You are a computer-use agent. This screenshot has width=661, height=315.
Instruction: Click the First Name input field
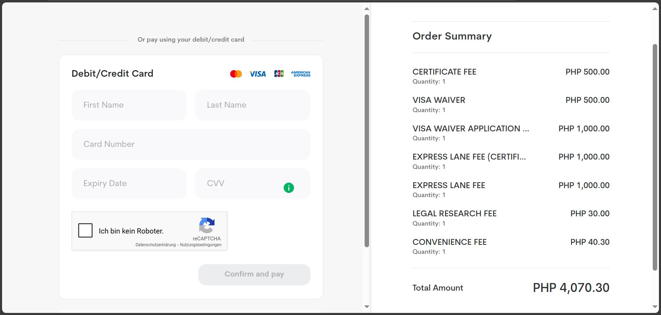point(129,105)
